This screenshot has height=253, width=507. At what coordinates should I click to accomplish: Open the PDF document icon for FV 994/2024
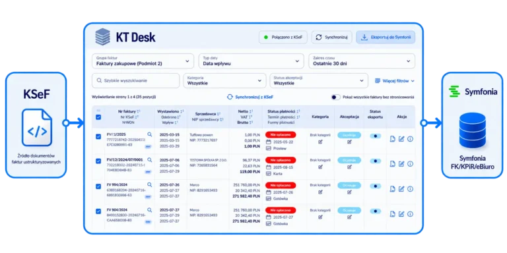coord(393,189)
